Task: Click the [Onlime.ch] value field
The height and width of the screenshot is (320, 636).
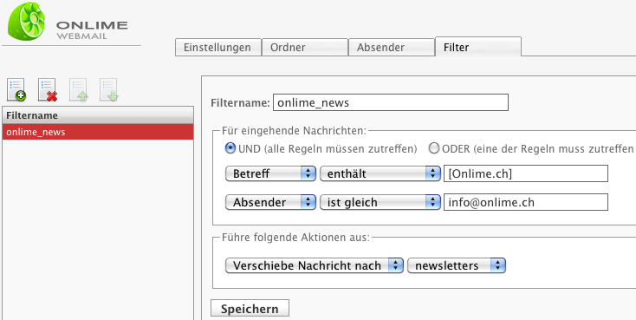Action: pyautogui.click(x=526, y=173)
